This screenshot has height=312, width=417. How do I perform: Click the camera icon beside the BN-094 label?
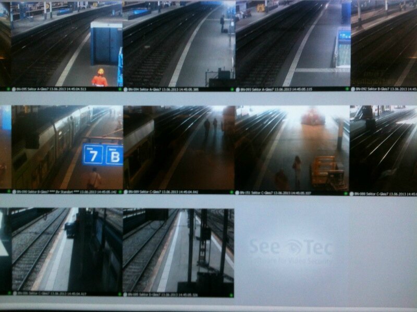(126, 89)
